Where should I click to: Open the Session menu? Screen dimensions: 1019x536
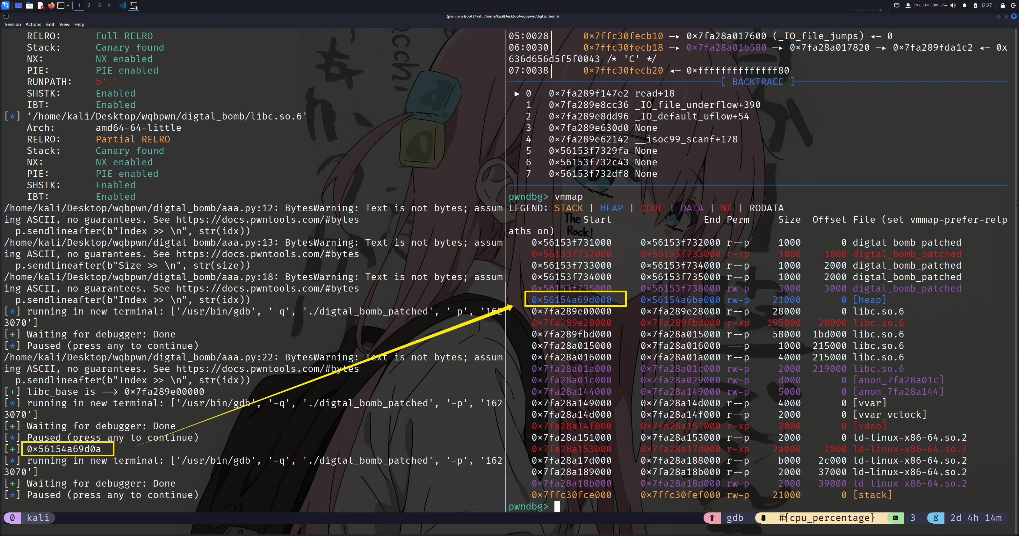pos(13,25)
